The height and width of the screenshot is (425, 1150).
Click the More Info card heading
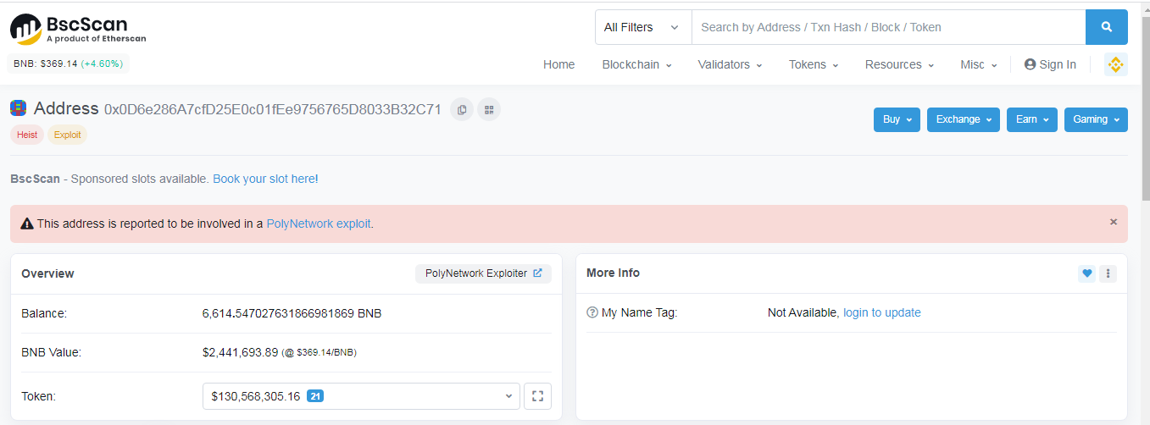coord(613,273)
